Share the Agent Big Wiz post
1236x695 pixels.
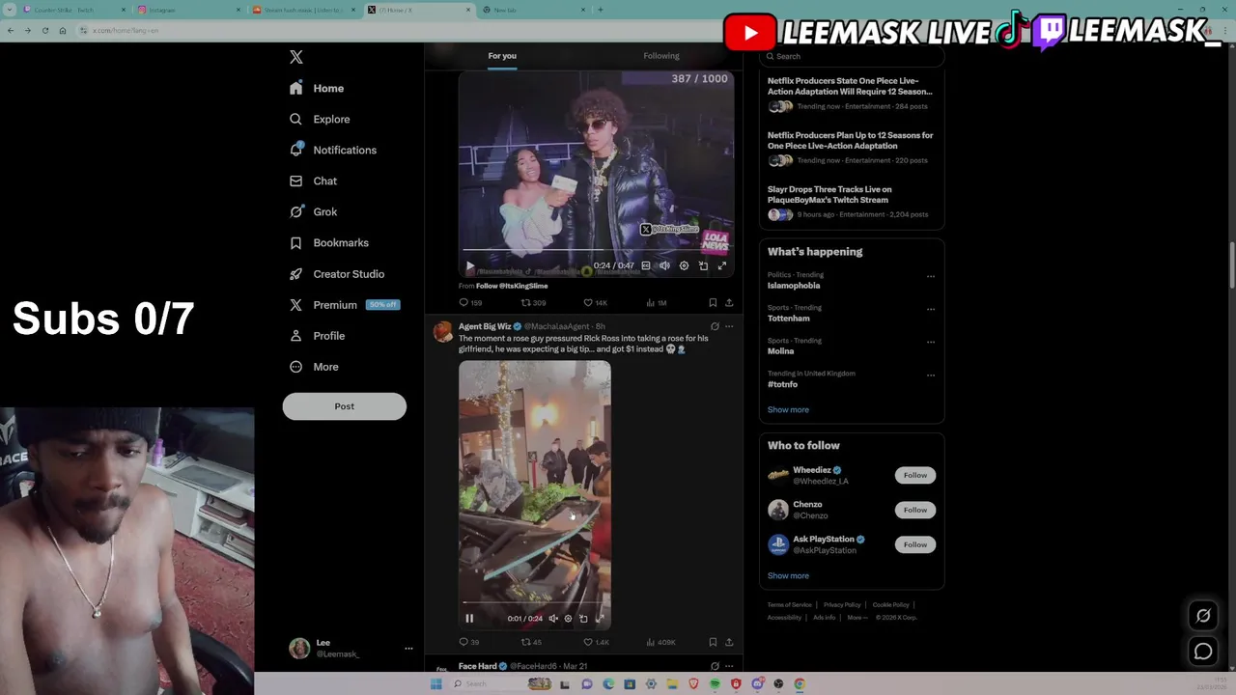coord(729,642)
